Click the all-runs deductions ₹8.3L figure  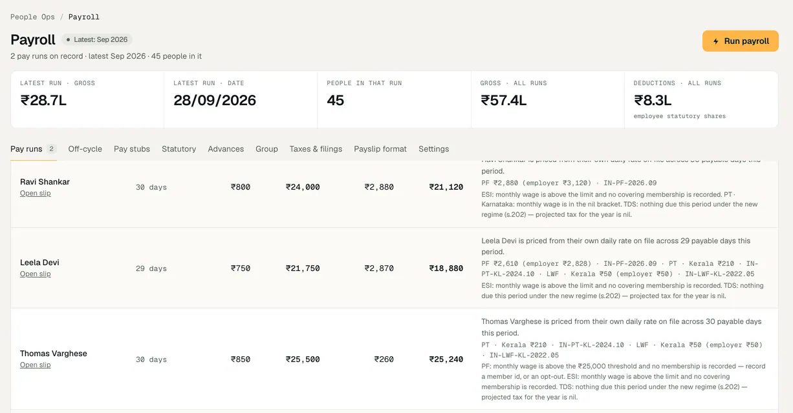coord(653,101)
